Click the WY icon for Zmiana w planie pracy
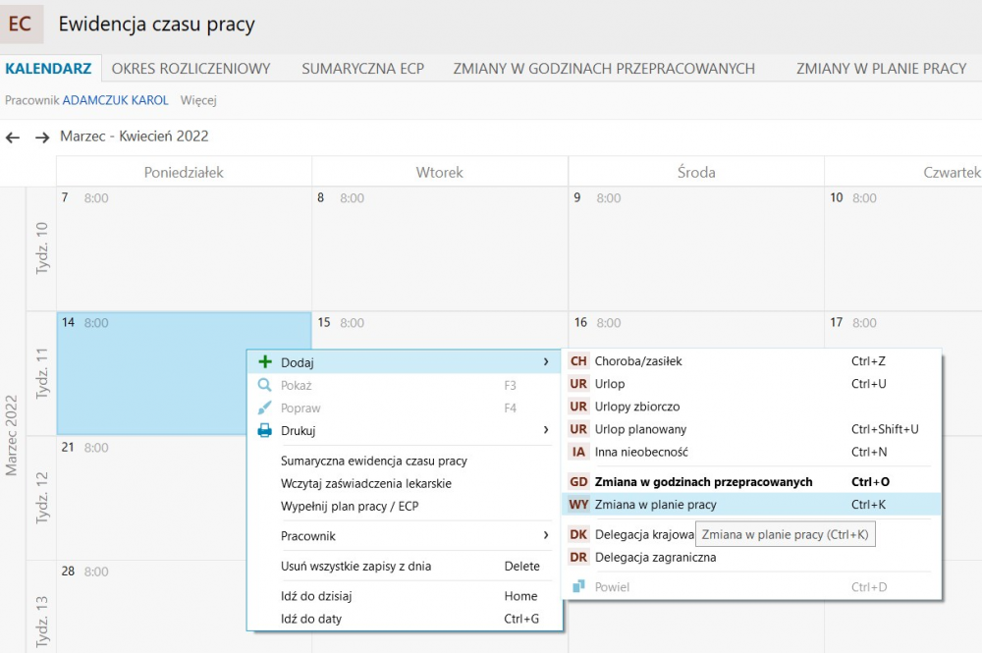The height and width of the screenshot is (653, 982). coord(578,505)
